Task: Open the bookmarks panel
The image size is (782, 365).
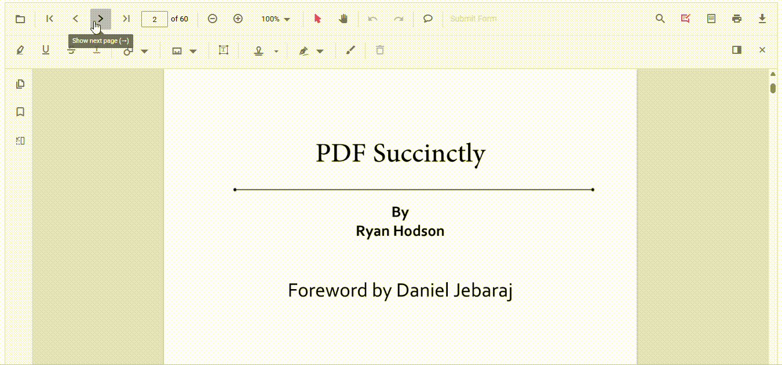Action: click(20, 112)
